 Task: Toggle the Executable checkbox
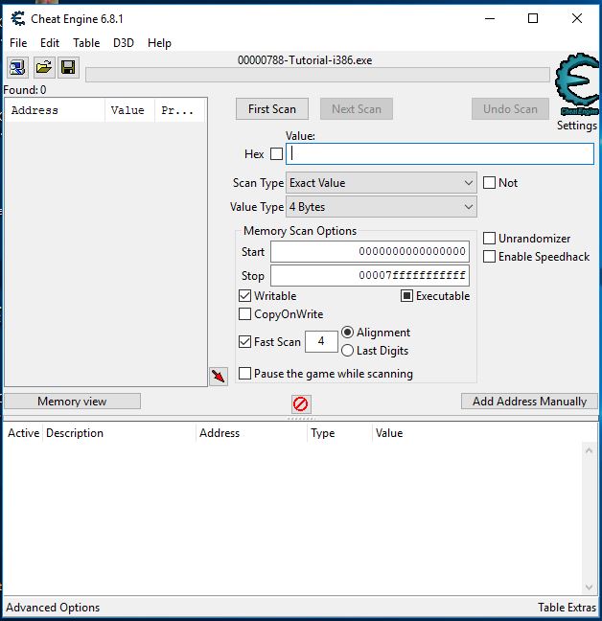coord(406,295)
